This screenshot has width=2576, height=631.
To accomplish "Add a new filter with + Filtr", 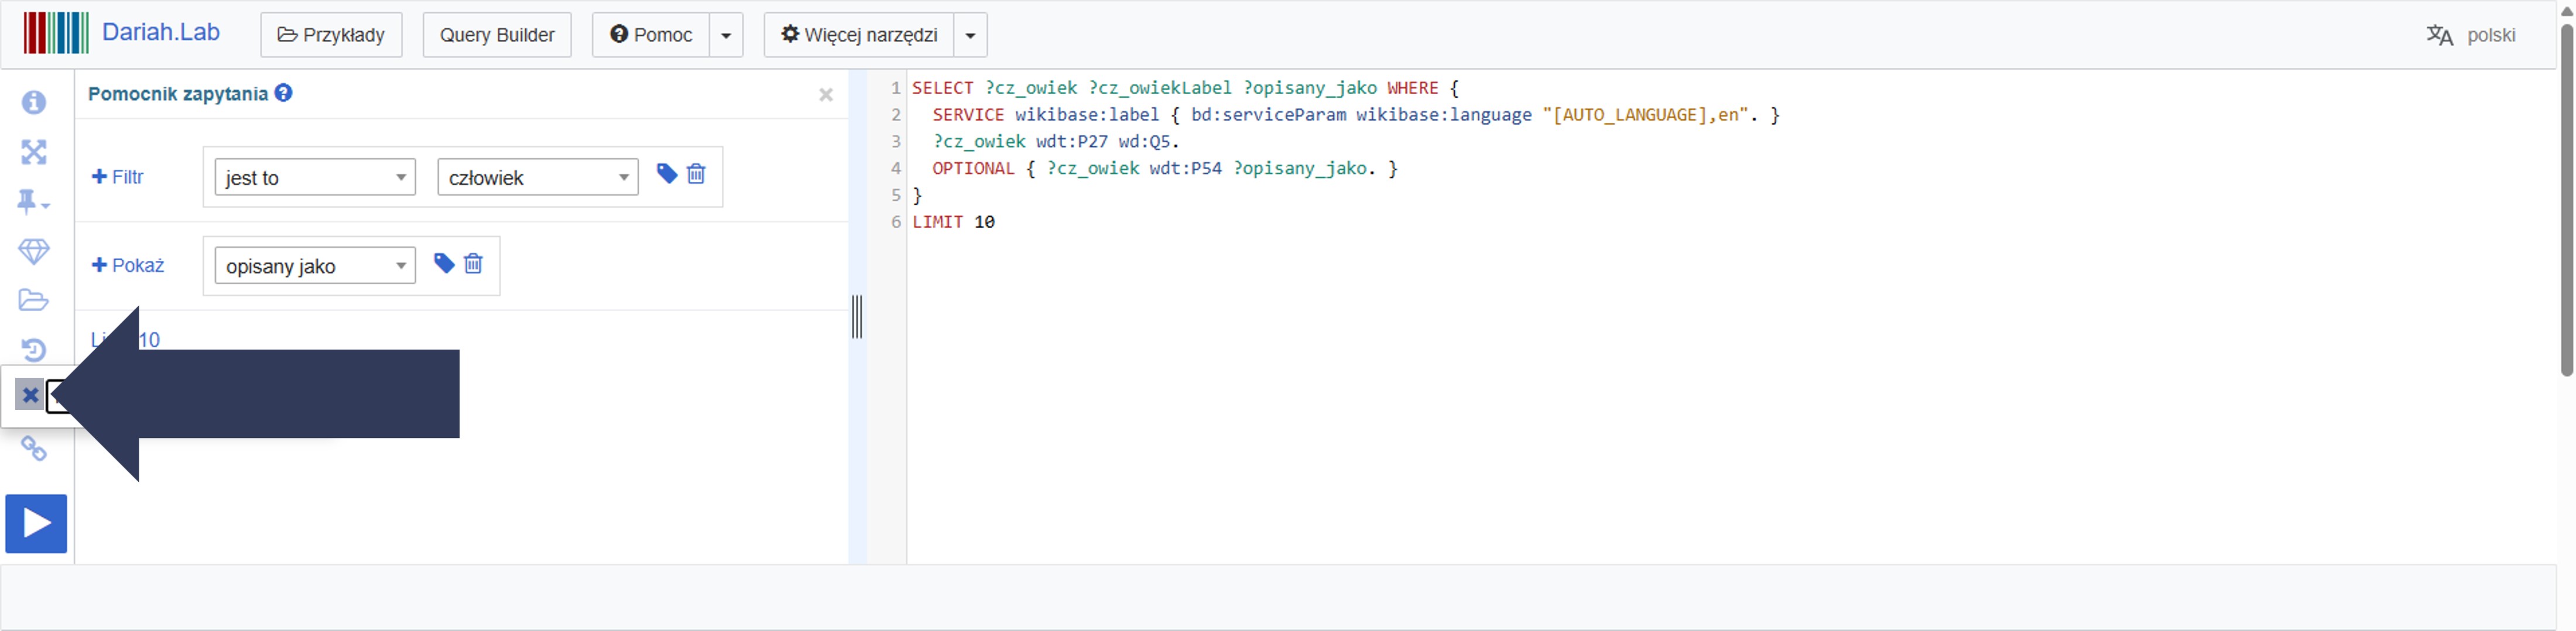I will pos(118,177).
